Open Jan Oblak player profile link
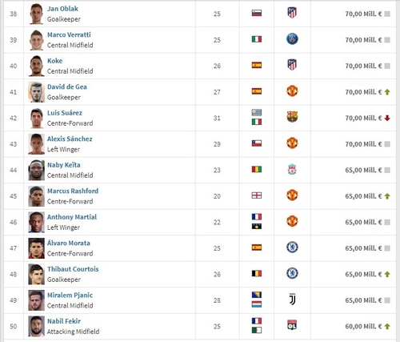Viewport: 400px width, 342px height. (62, 9)
